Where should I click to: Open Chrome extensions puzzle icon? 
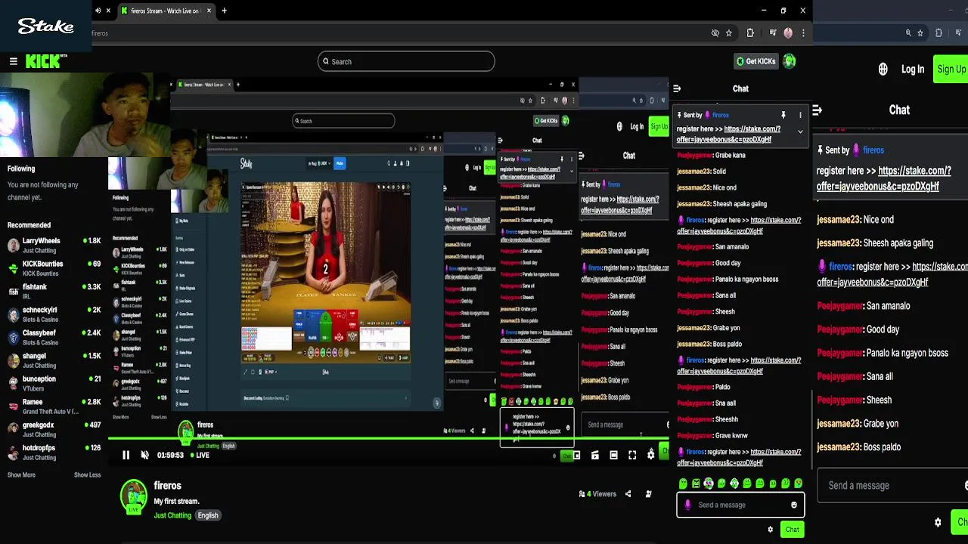[750, 33]
